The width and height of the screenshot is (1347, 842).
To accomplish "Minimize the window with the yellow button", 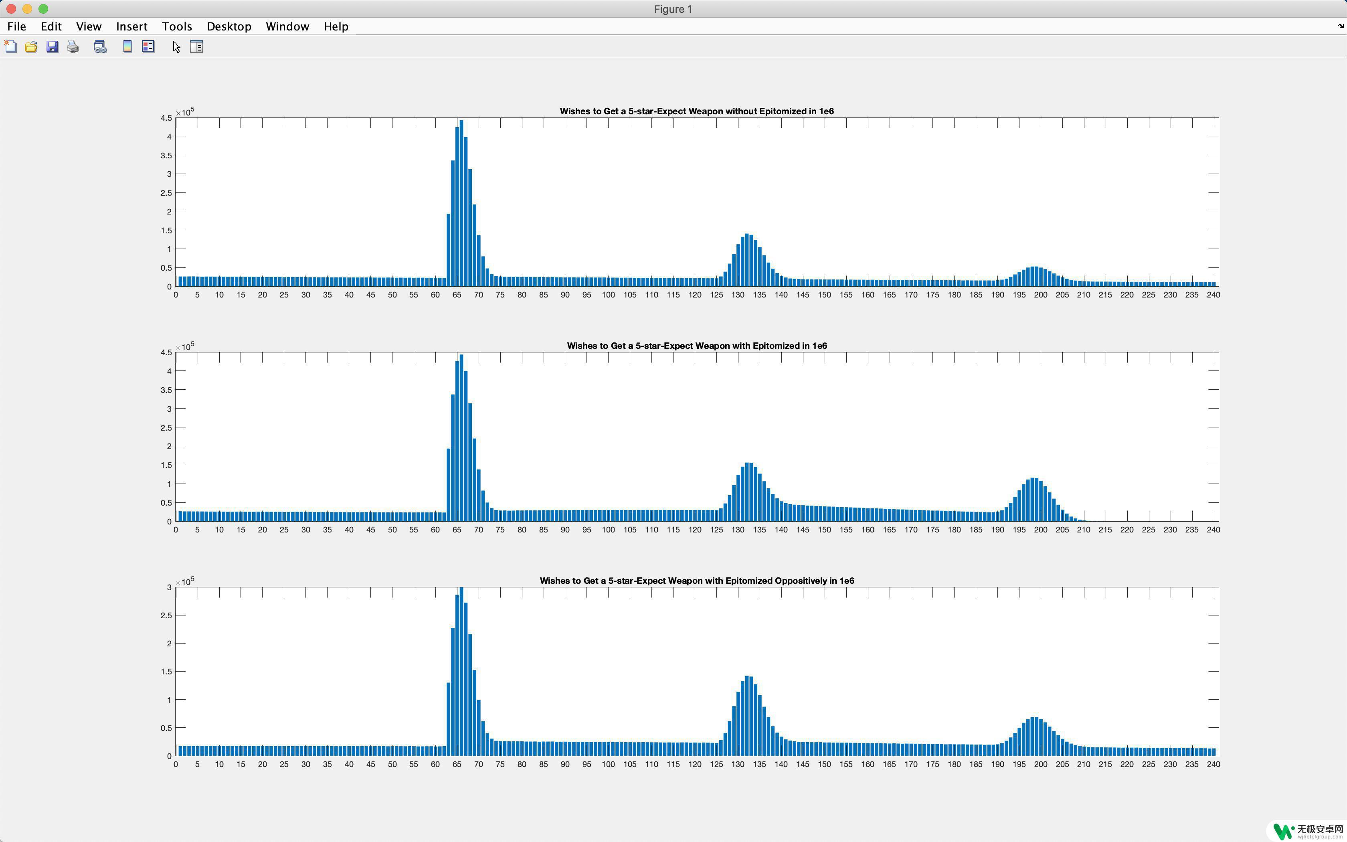I will tap(27, 9).
